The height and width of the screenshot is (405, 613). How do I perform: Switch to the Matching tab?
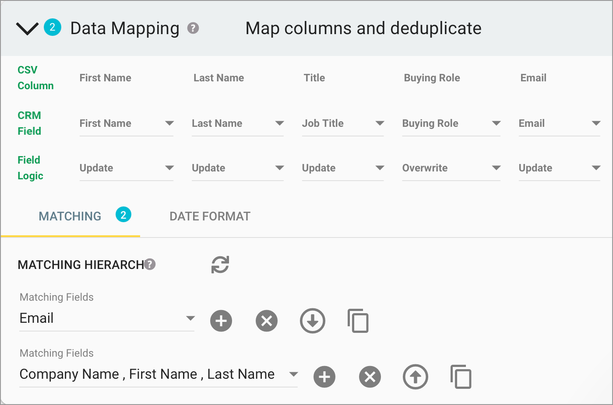70,216
